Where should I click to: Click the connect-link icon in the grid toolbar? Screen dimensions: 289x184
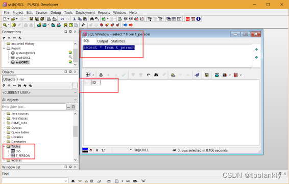[x=197, y=75]
